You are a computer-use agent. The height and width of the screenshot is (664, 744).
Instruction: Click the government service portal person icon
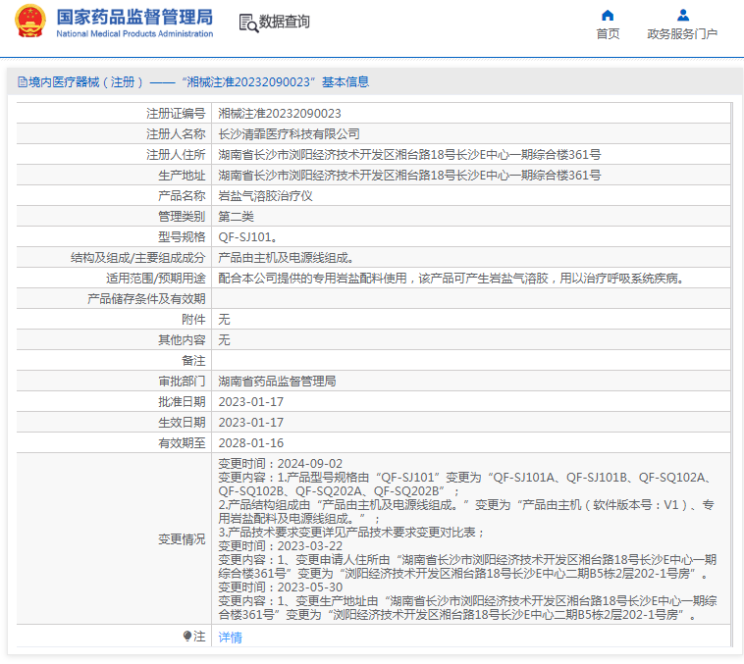coord(683,16)
